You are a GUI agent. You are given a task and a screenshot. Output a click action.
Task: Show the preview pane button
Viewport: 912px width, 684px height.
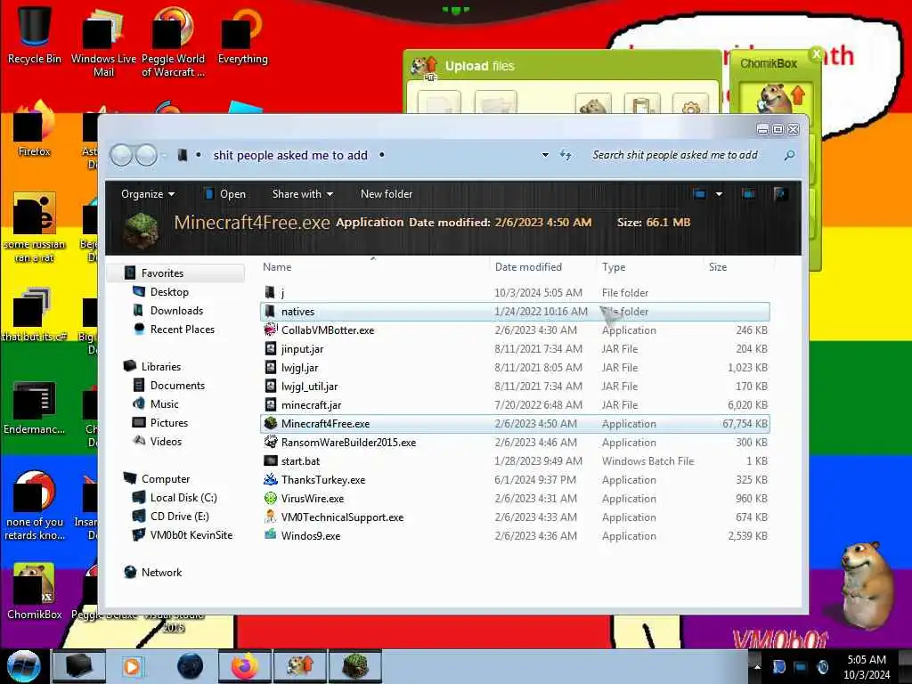pos(748,193)
